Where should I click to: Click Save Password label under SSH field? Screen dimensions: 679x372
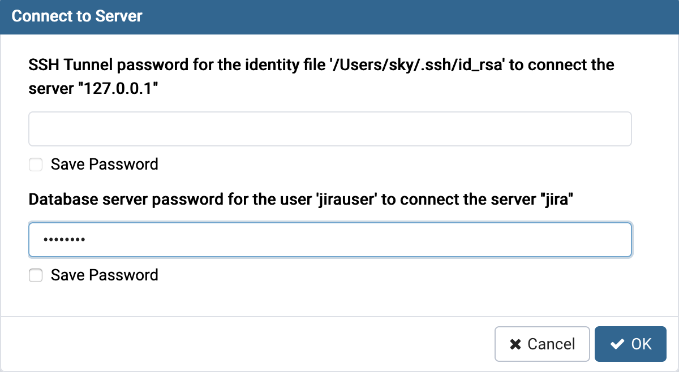coord(104,165)
